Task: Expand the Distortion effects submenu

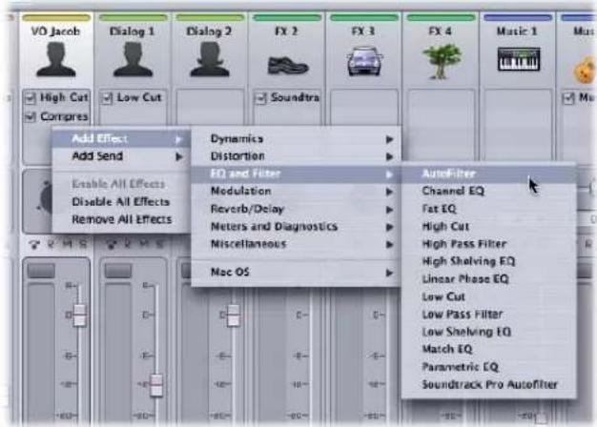Action: coord(296,156)
